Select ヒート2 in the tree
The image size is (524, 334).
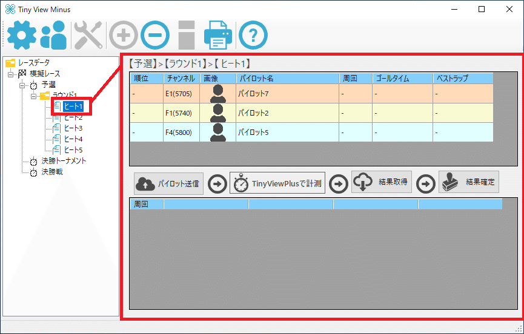point(73,117)
